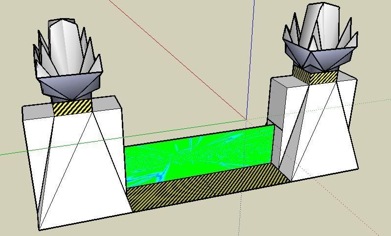Click the axes origin point
Image resolution: width=391 pixels, height=236 pixels.
click(x=246, y=119)
